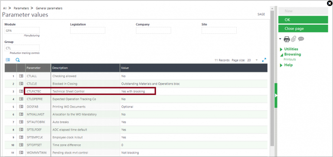333x157 pixels.
Task: Select the 'Allocation to the WO Mandatory' cell
Action: tap(85, 114)
